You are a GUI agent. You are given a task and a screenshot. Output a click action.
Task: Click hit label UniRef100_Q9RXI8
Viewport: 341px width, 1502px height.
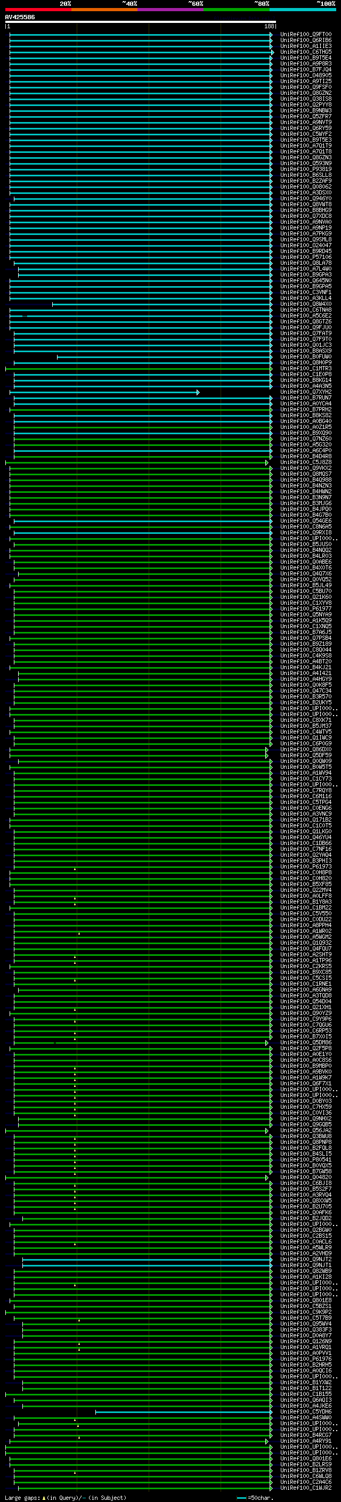pos(306,532)
